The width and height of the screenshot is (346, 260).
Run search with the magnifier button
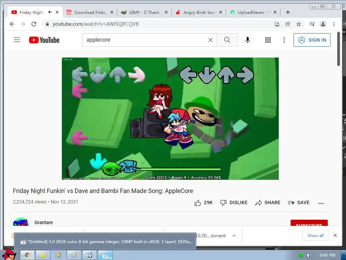coord(227,40)
